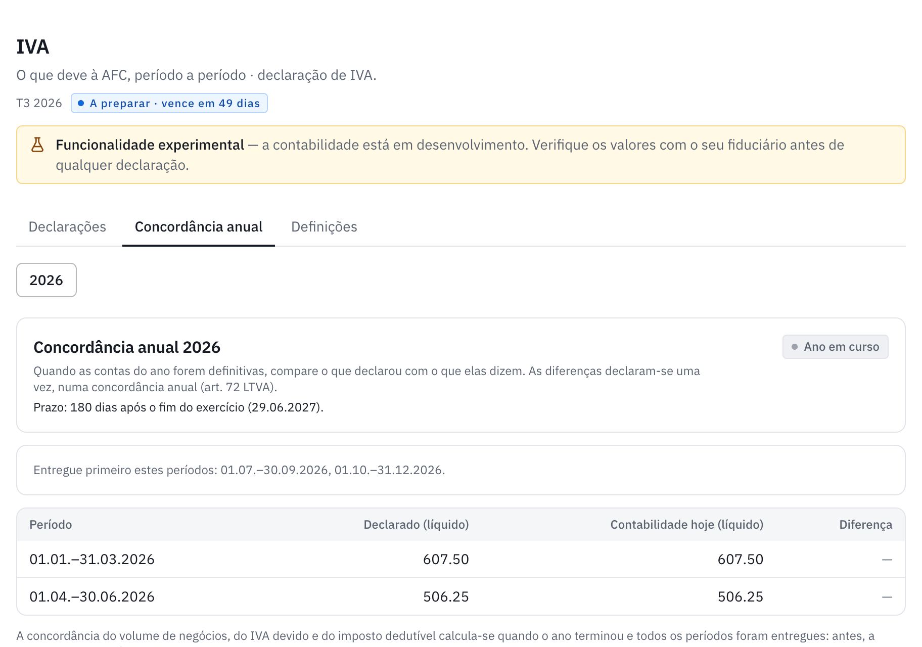This screenshot has height=647, width=922.
Task: Click 'Funcionalidade experimental' banner text
Action: click(x=150, y=145)
